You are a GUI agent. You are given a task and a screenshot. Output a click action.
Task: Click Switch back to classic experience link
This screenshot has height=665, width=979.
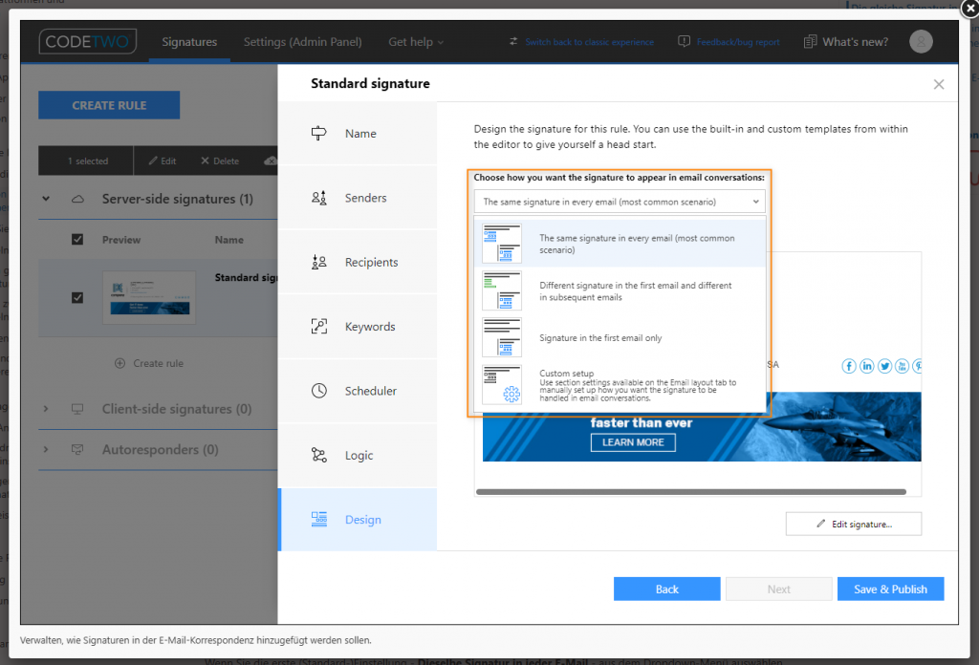click(x=589, y=42)
